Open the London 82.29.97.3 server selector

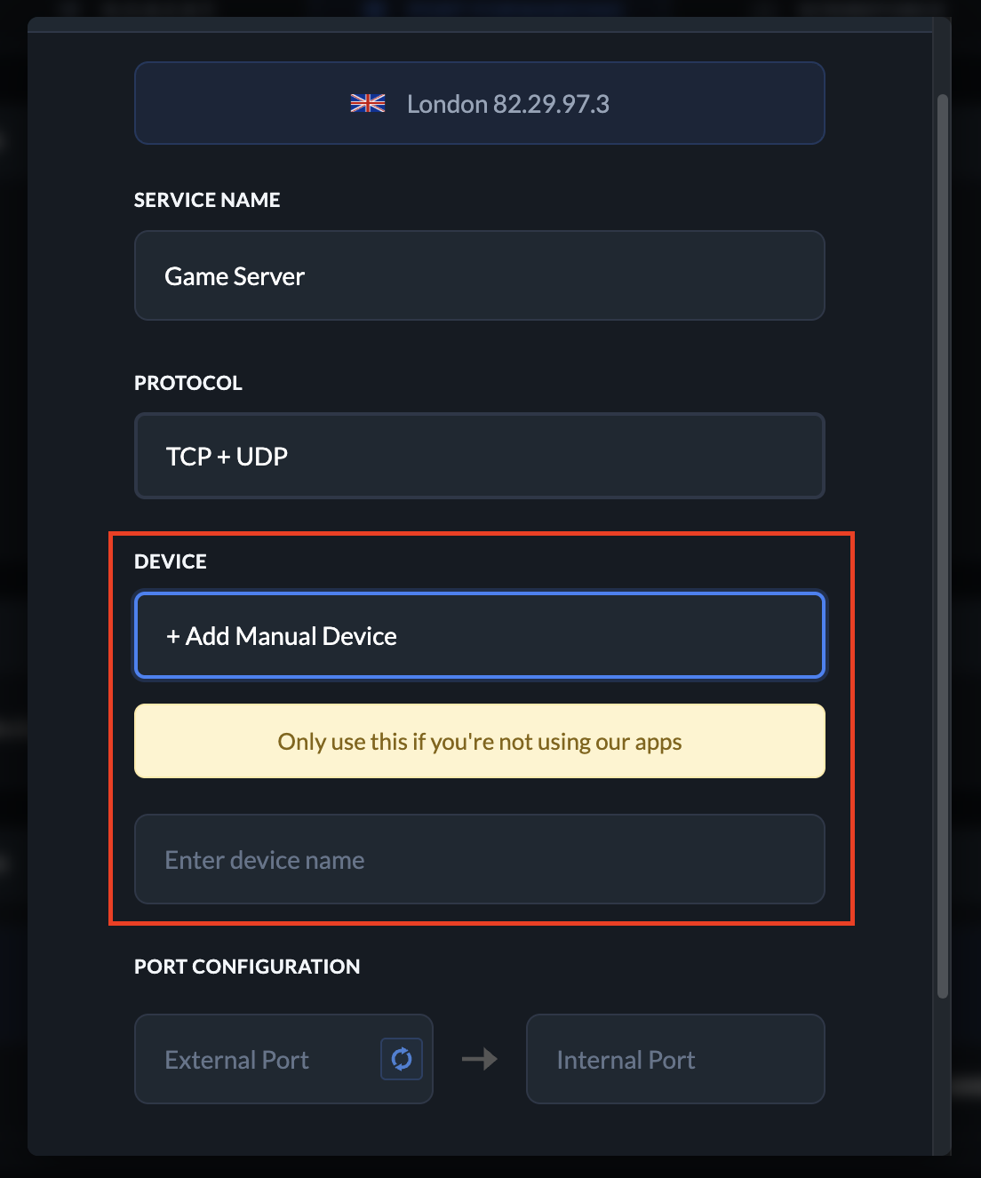pyautogui.click(x=479, y=102)
